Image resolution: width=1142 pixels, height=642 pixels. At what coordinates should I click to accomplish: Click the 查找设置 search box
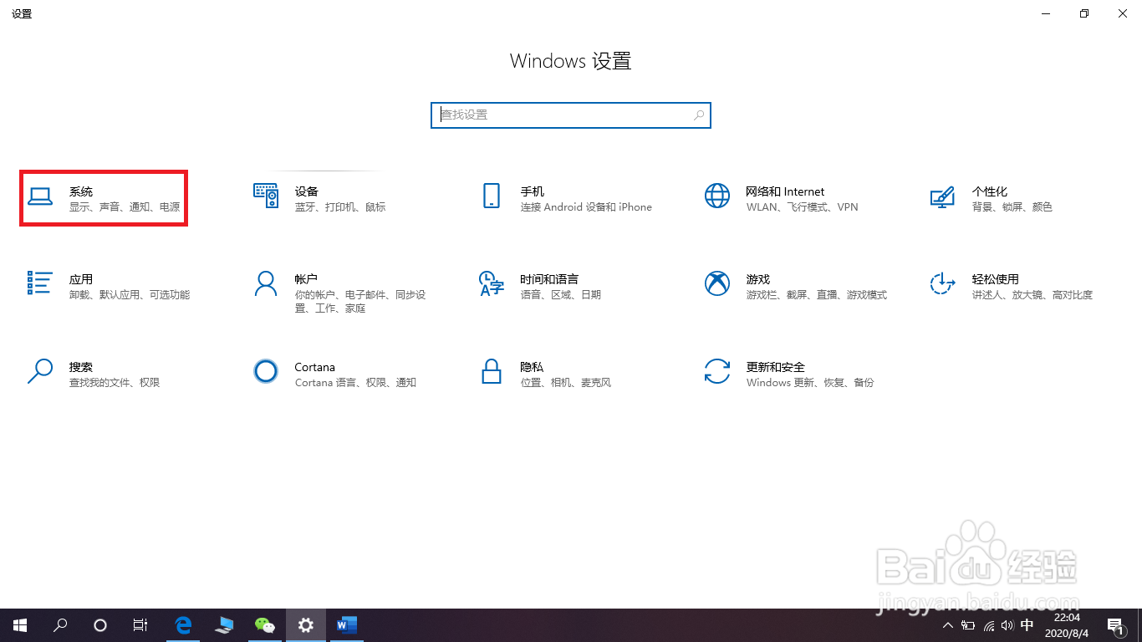click(571, 115)
